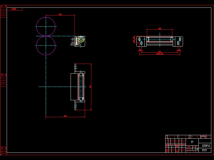Viewport: 214px width, 160px height.
Task: Click the 455 dimension text
Action: click(60, 14)
